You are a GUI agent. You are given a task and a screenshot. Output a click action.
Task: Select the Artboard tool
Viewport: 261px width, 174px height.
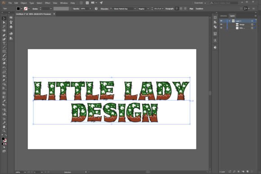[4, 119]
